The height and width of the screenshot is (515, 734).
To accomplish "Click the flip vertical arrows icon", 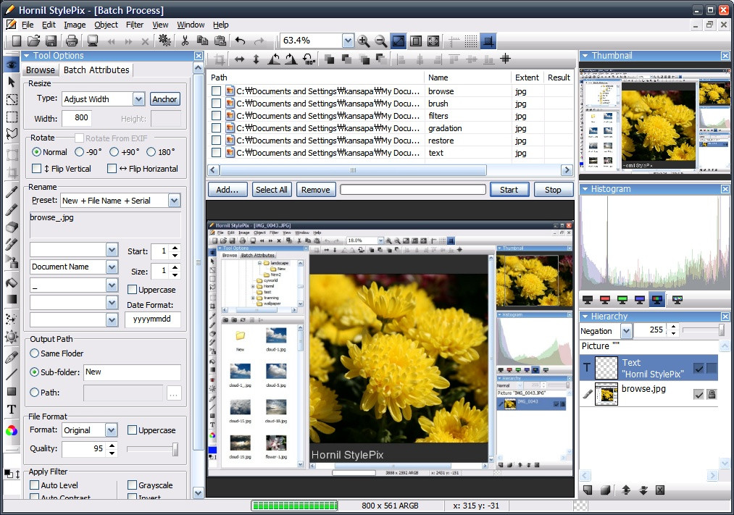I will (256, 59).
